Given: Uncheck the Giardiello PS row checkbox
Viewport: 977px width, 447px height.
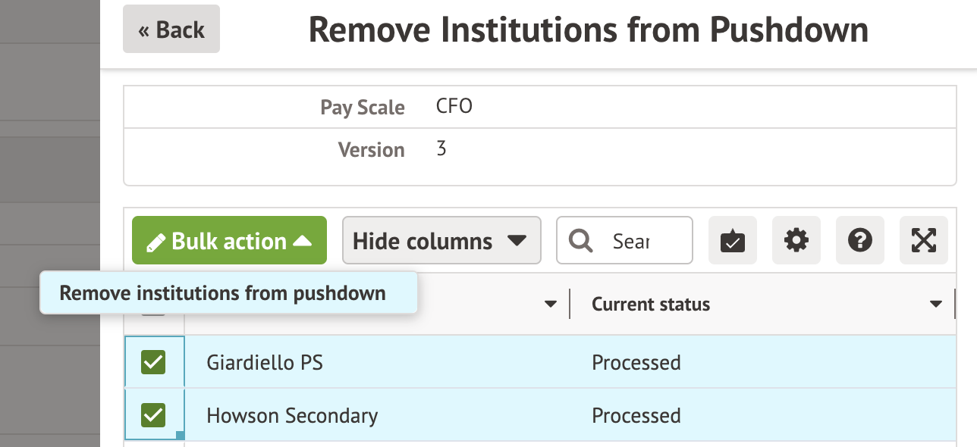Looking at the screenshot, I should (153, 363).
